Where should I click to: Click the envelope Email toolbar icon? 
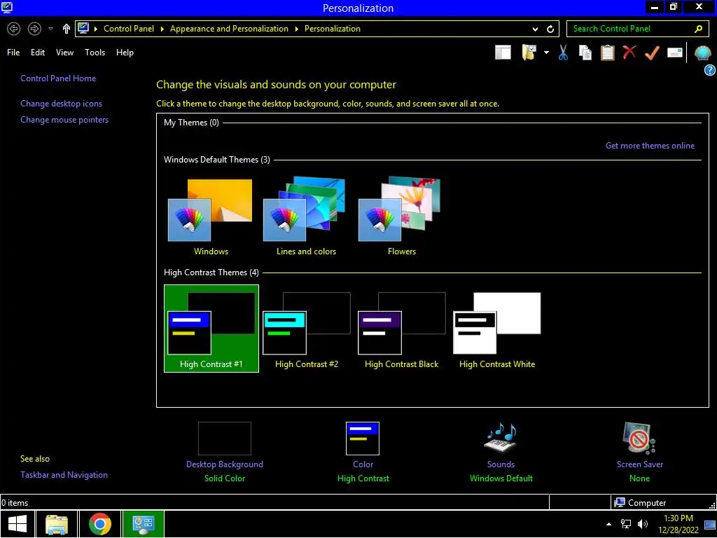click(675, 52)
